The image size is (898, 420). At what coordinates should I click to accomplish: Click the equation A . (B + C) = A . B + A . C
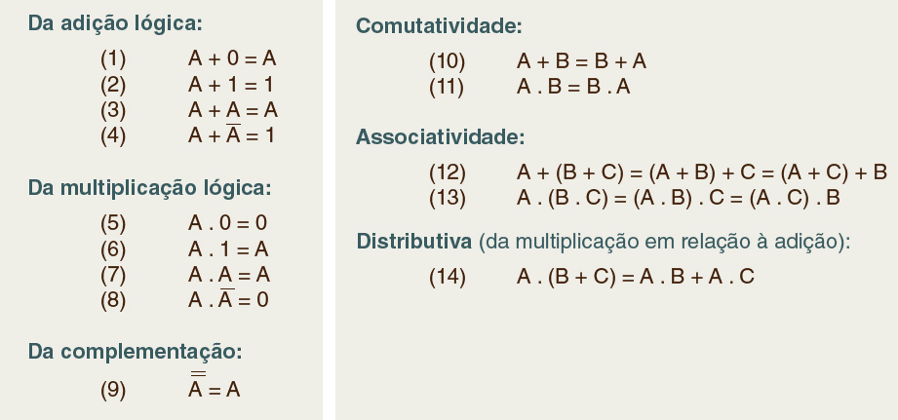(x=636, y=277)
